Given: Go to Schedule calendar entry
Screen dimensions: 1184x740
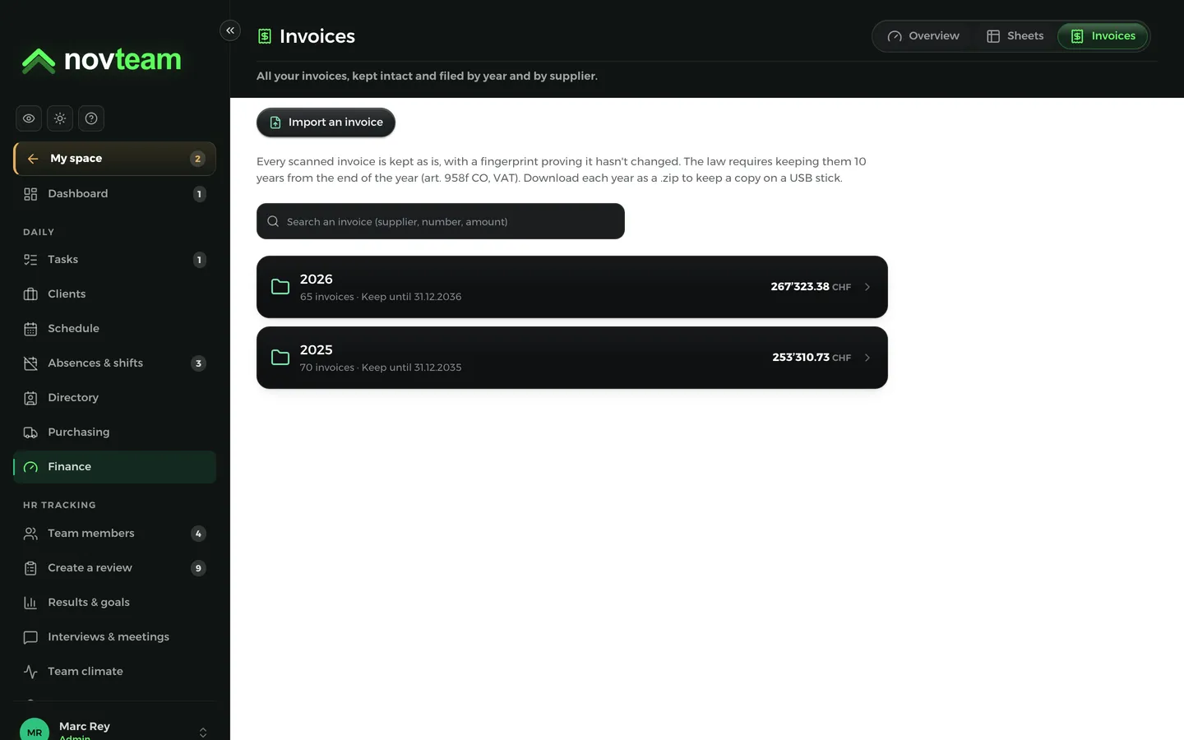Looking at the screenshot, I should (114, 329).
